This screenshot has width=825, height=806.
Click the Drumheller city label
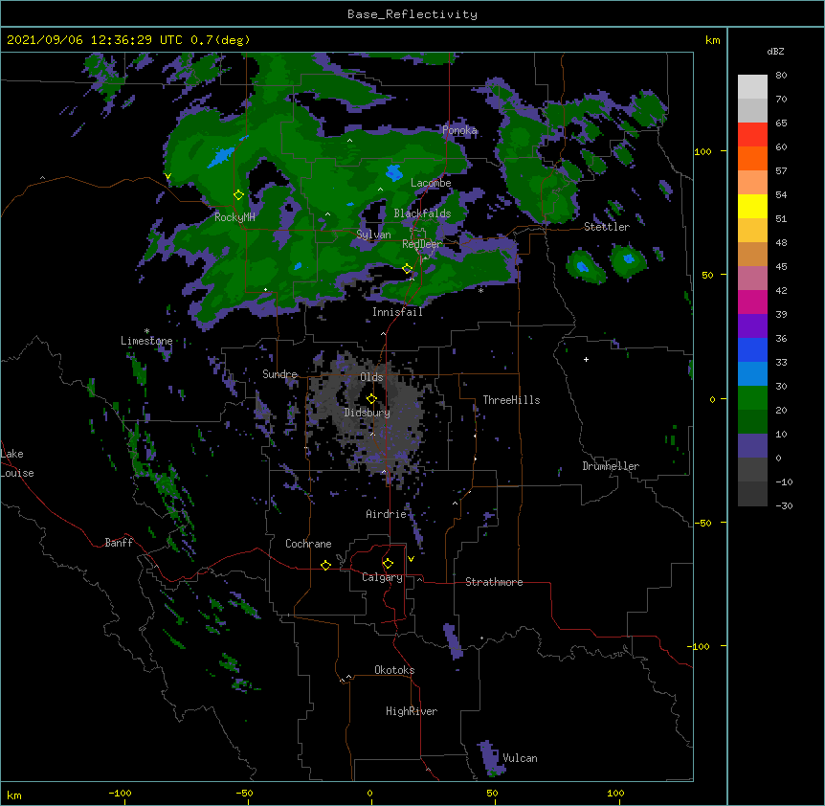611,466
